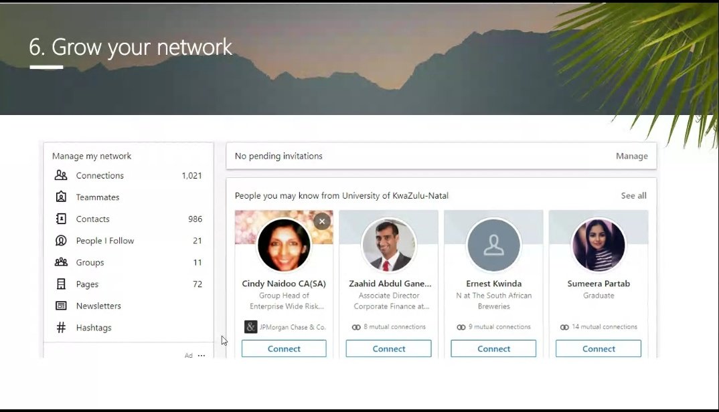Click mutual connections icon on Sumeera's card
Image resolution: width=719 pixels, height=412 pixels.
[564, 327]
